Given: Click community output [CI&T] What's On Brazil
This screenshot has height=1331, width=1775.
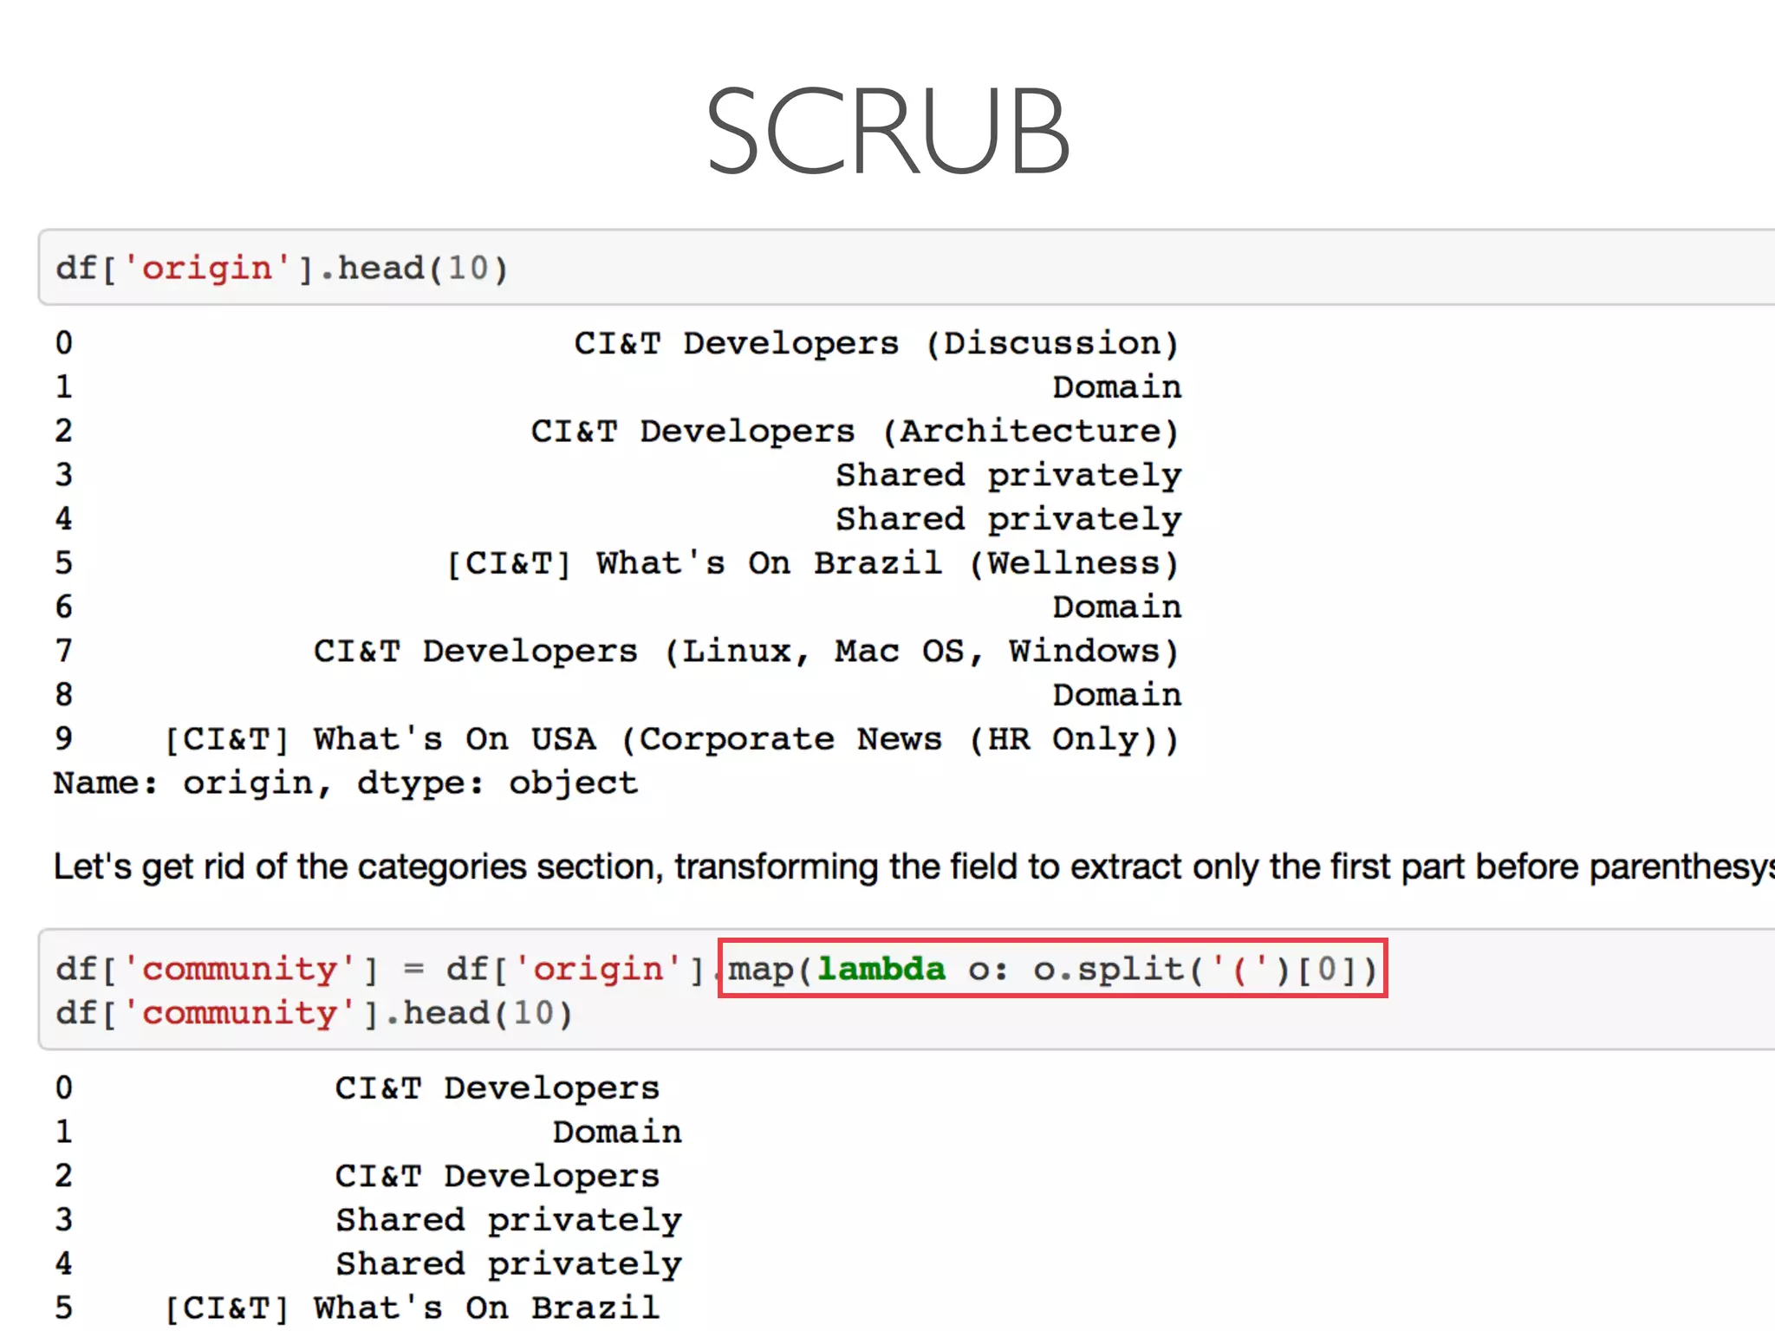Looking at the screenshot, I should tap(412, 1308).
